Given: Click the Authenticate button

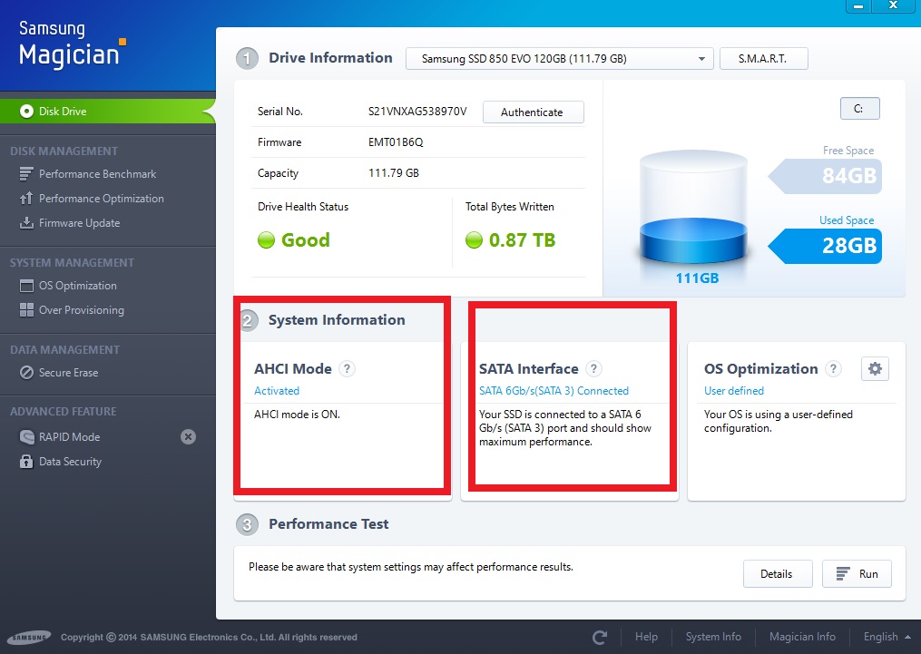Looking at the screenshot, I should click(x=532, y=112).
